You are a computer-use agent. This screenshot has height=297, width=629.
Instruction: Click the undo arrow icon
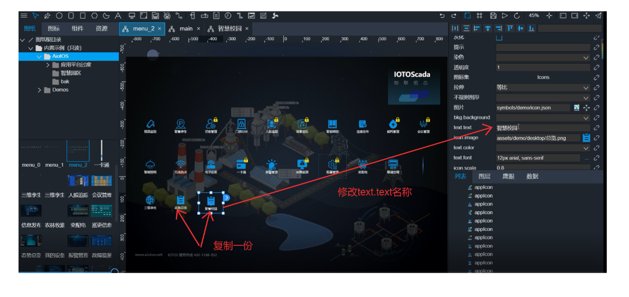pos(442,16)
